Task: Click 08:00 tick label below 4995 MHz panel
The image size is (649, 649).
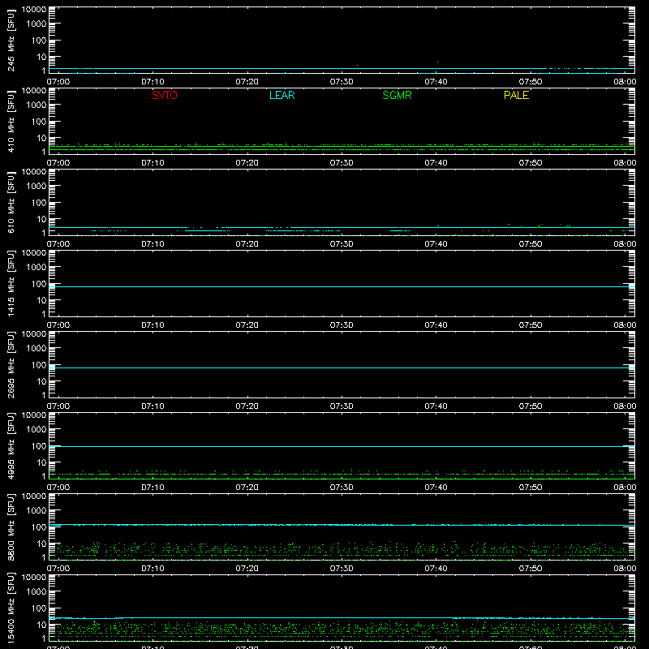Action: (x=625, y=488)
